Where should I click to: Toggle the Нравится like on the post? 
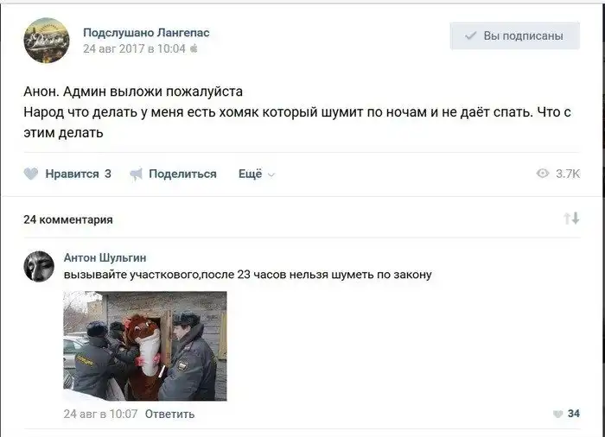point(67,174)
